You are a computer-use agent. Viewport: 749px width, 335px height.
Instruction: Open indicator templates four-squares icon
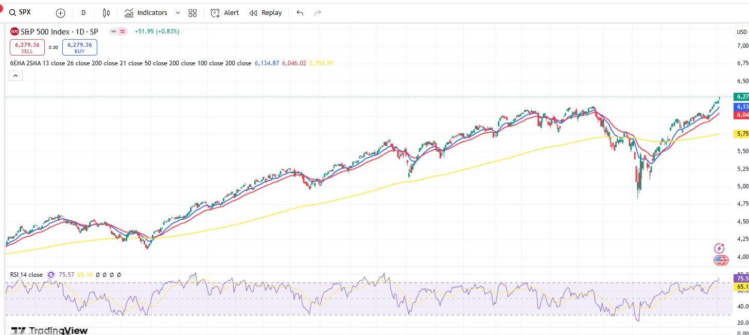coord(193,13)
